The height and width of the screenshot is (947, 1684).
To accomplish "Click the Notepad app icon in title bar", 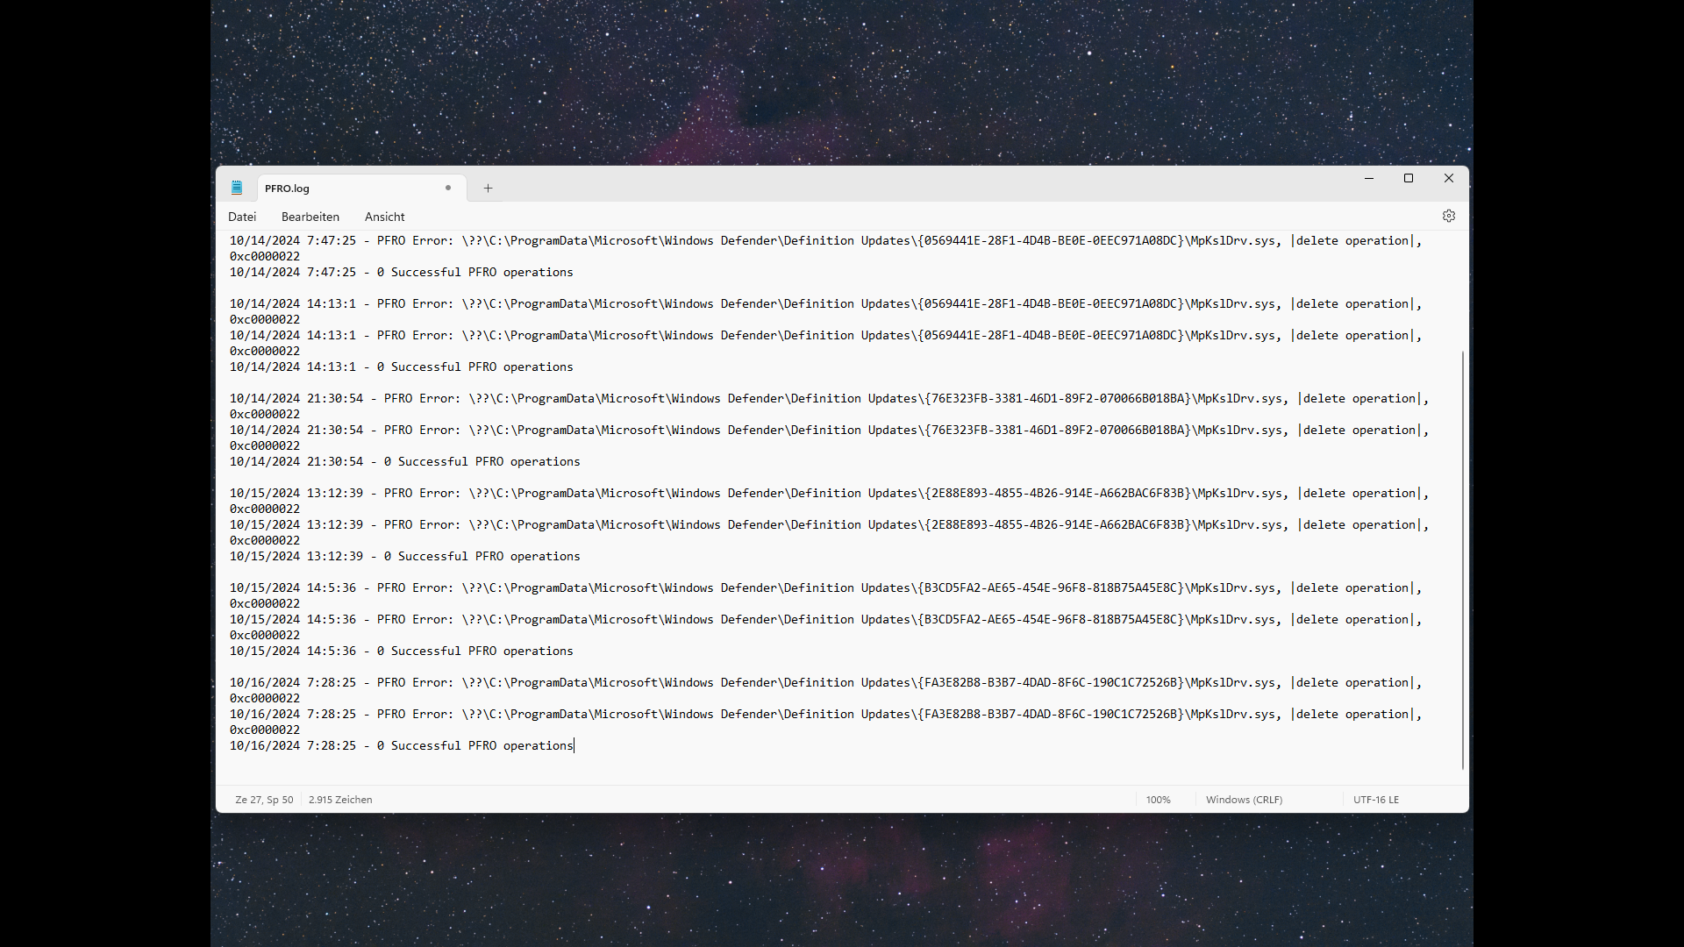I will [237, 188].
